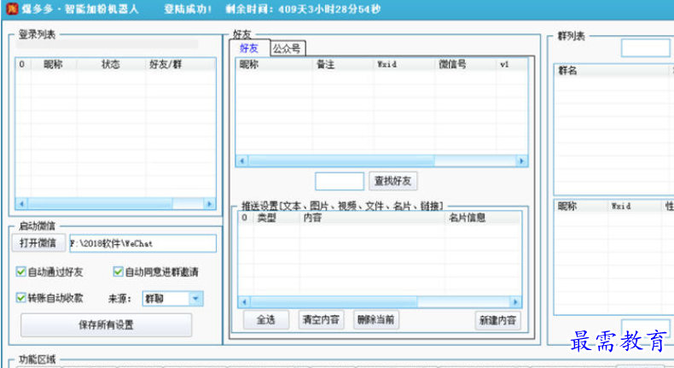Click the 打开微信 button
The width and height of the screenshot is (674, 368).
pos(38,243)
